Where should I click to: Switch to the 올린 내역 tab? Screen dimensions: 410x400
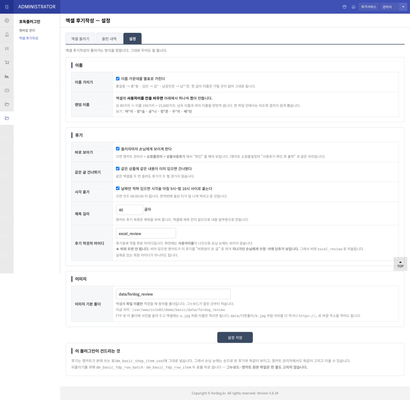point(109,39)
